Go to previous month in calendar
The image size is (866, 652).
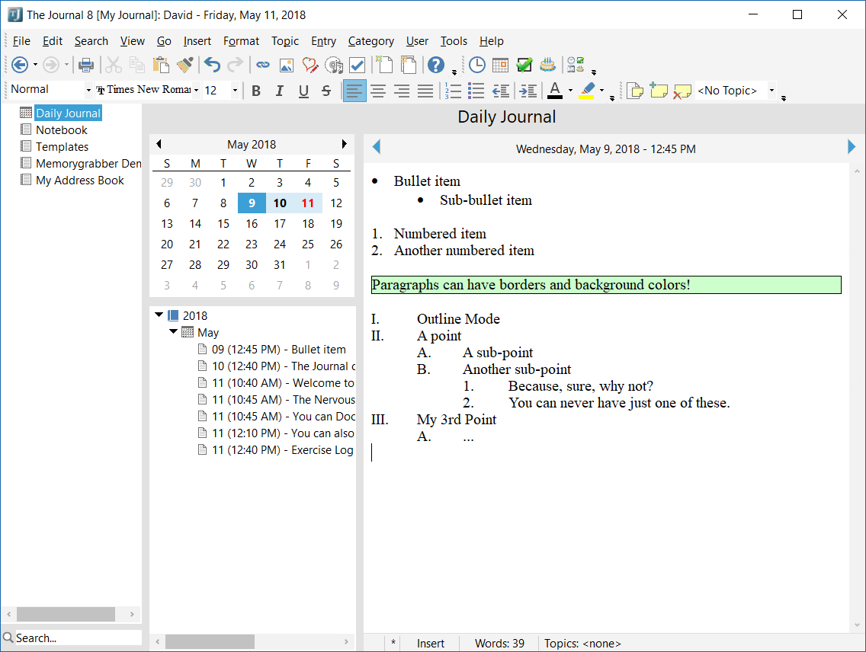tap(159, 144)
